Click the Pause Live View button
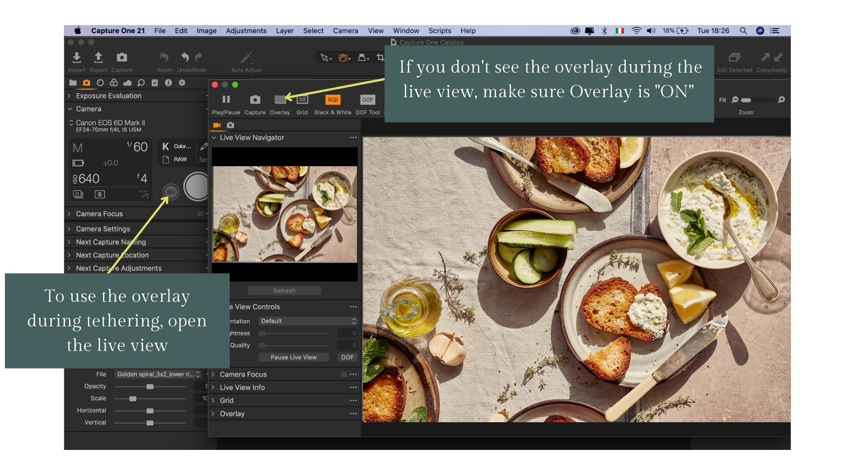Screen dimensions: 845x475 [x=294, y=358]
